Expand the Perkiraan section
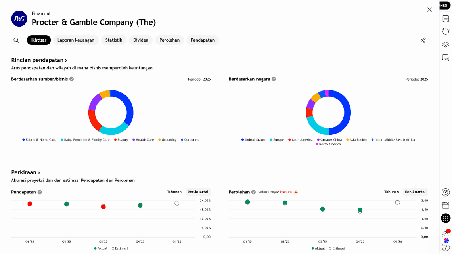This screenshot has width=452, height=254. point(26,173)
